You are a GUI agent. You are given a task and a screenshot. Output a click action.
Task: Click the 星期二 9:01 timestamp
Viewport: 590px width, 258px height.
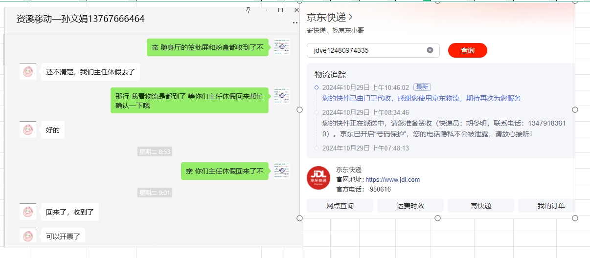(155, 193)
